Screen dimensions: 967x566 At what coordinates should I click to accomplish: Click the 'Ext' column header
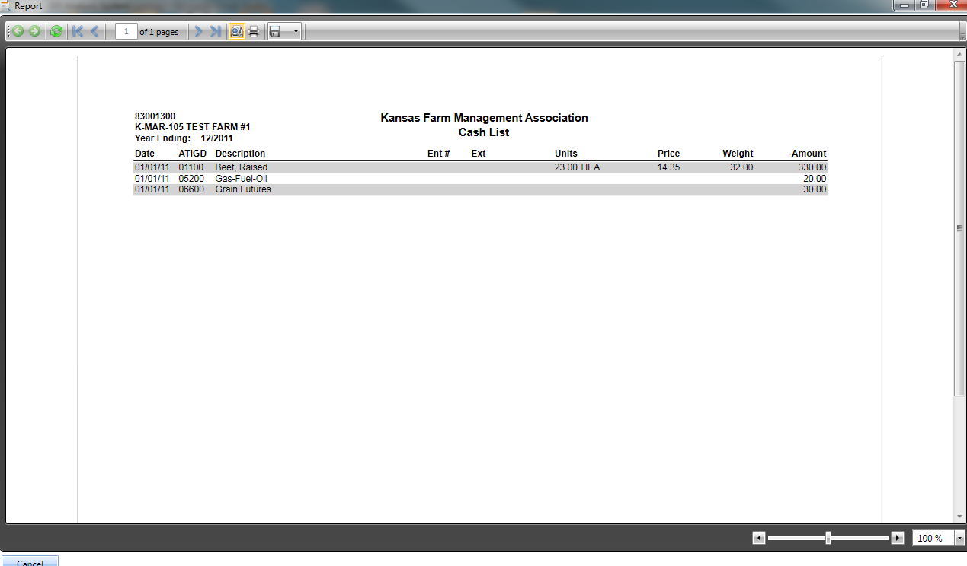(x=479, y=154)
